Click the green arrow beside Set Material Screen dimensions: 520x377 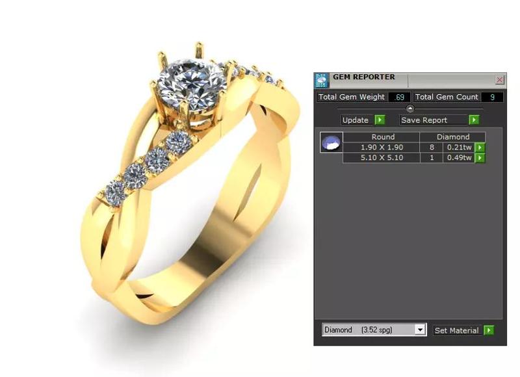pos(488,330)
